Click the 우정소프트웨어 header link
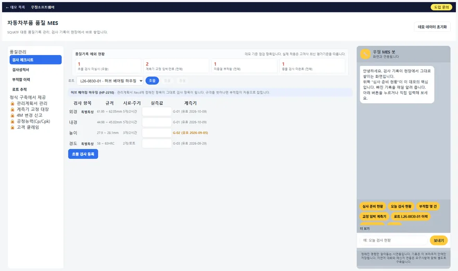The image size is (458, 271). [43, 7]
